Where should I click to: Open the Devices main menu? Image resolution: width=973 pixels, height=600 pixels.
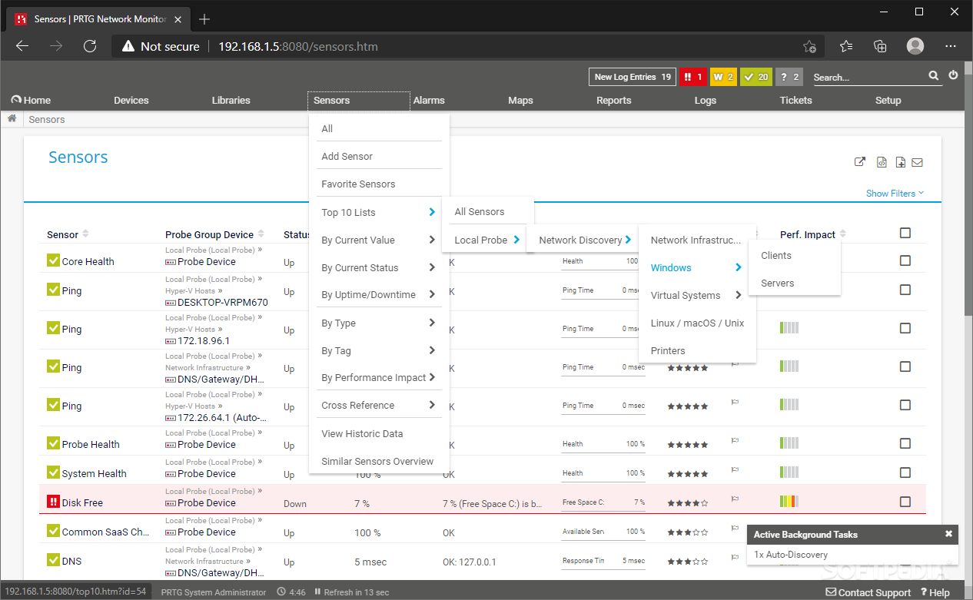point(131,100)
